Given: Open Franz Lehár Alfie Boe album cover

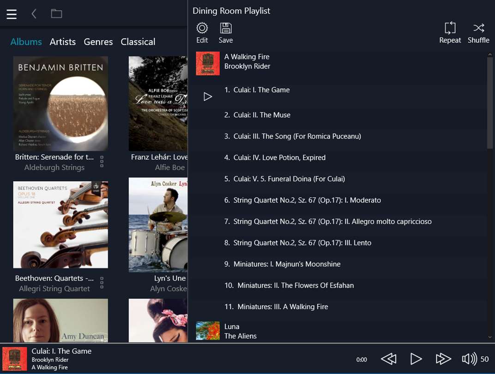Looking at the screenshot, I should pos(158,103).
